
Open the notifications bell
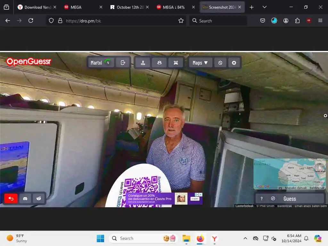306,238
